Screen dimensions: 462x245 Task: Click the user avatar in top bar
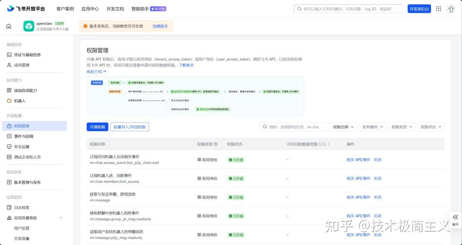(x=451, y=9)
